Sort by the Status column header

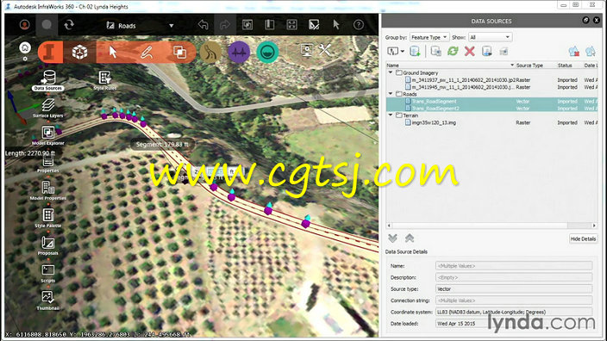pyautogui.click(x=565, y=65)
